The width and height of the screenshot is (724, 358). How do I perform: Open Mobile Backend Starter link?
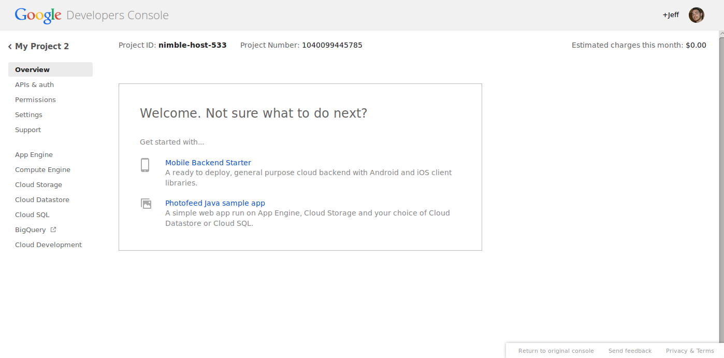point(208,163)
